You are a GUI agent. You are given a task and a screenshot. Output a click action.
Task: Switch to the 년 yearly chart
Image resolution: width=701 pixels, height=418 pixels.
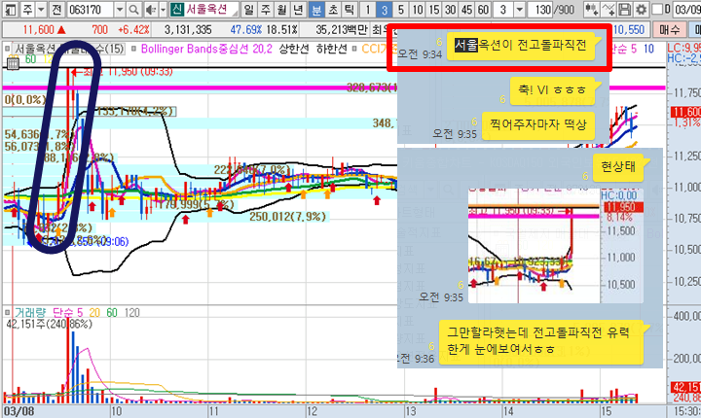pos(298,9)
